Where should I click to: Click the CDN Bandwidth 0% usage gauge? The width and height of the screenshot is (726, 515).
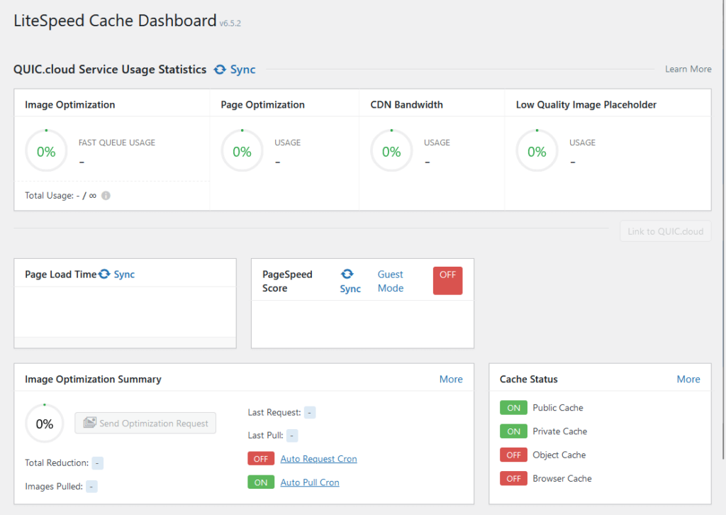(391, 151)
